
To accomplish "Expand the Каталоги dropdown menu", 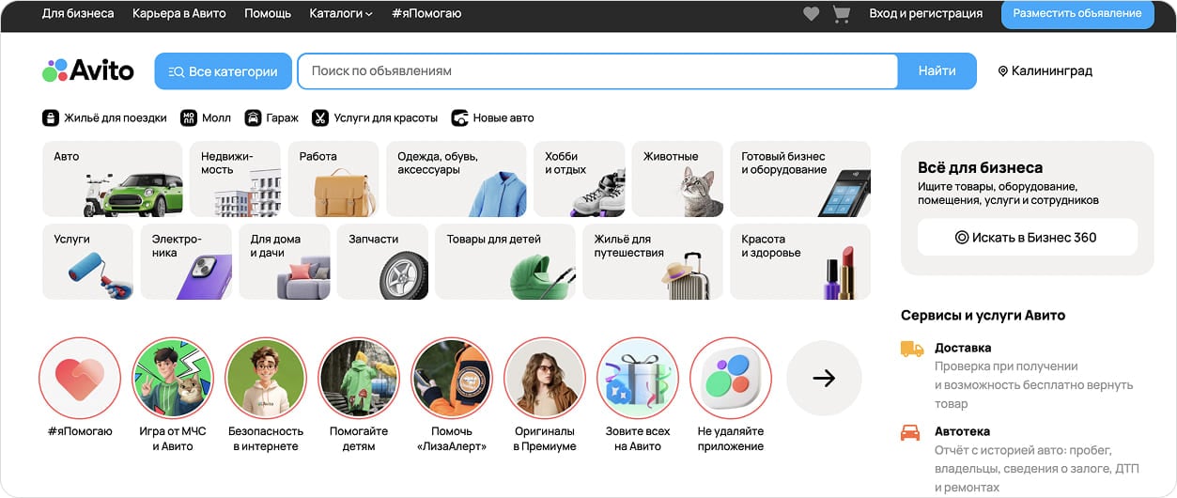I will pyautogui.click(x=341, y=14).
